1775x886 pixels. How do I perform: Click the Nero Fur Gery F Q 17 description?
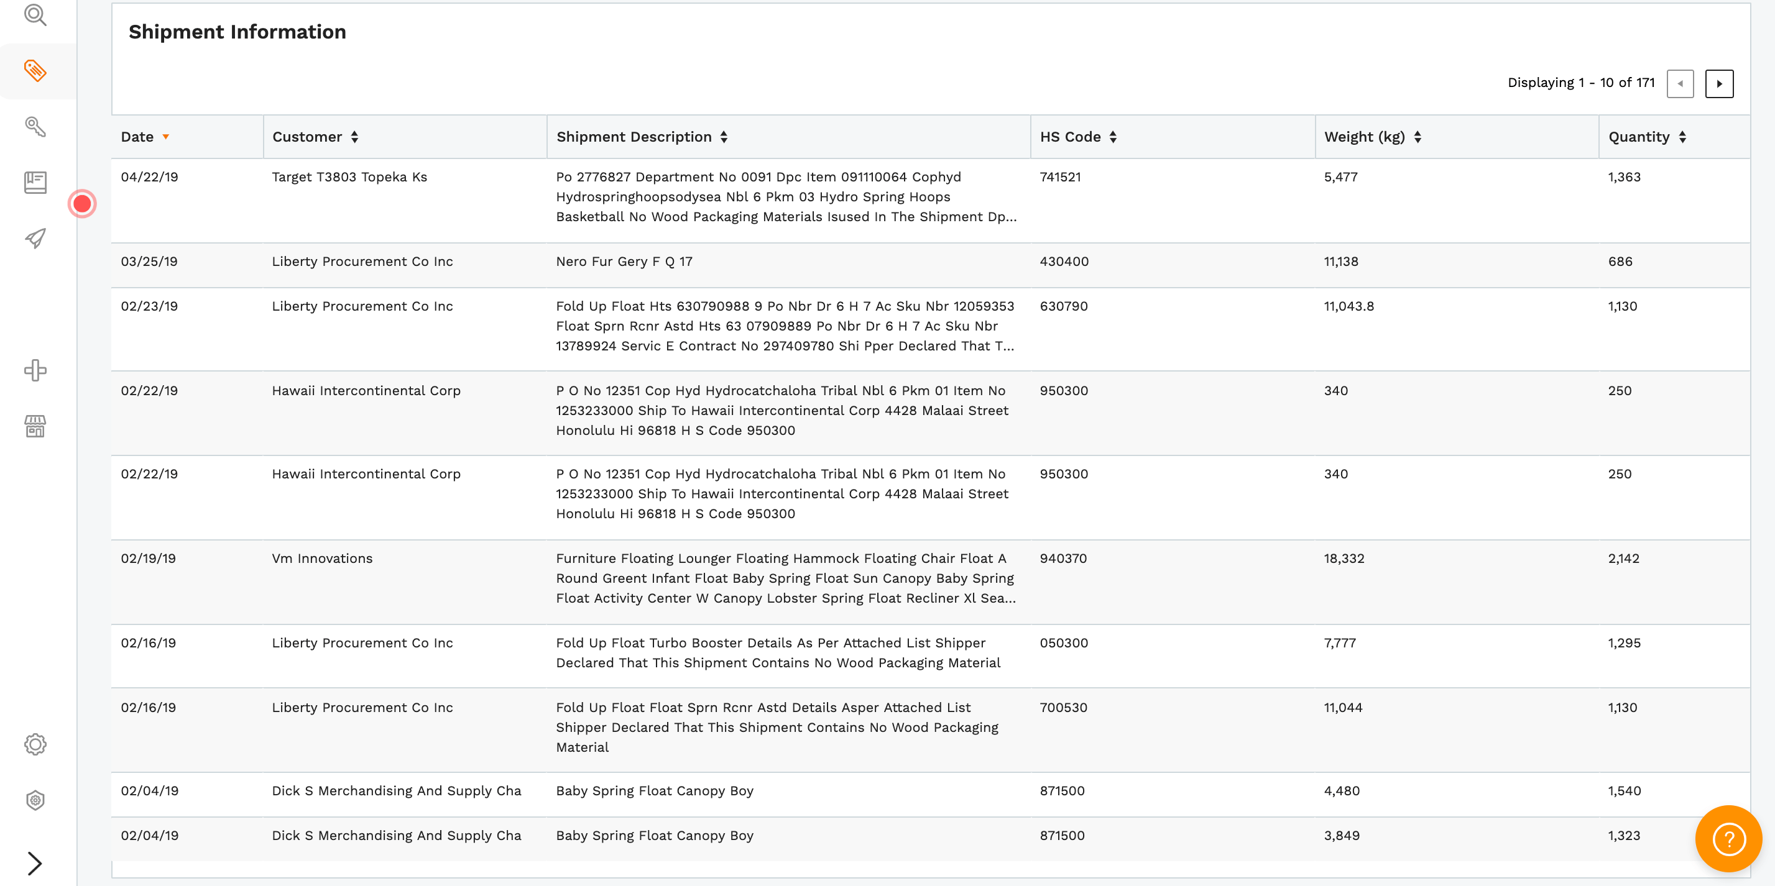click(x=624, y=262)
